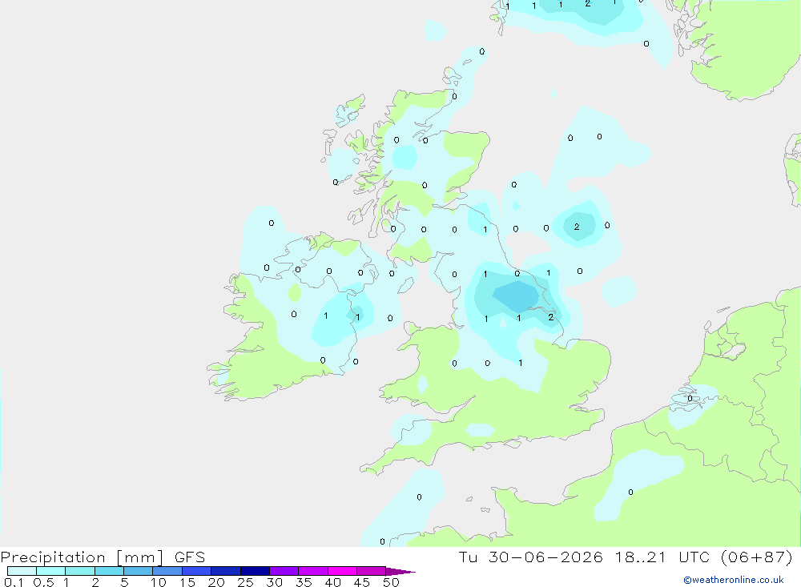
Task: Click the date 'Tu 30-06-2026'
Action: [x=531, y=557]
